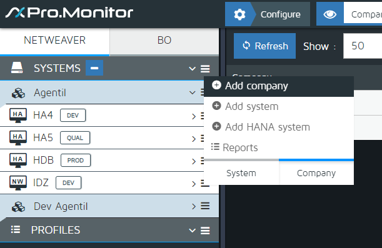Switch to the System tab in popup
This screenshot has width=382, height=248.
(241, 173)
